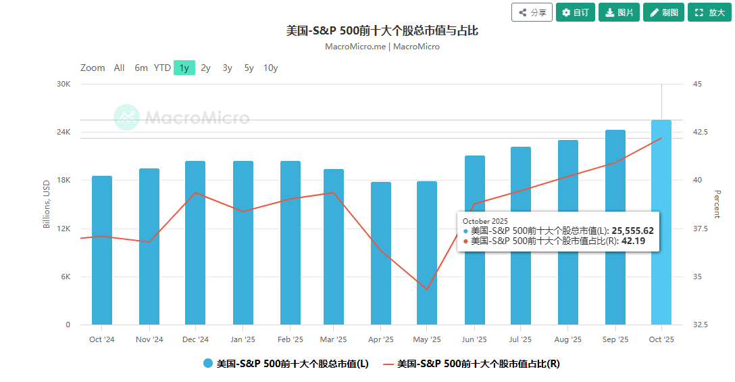The height and width of the screenshot is (382, 735).
Task: Click the pencil icon in 制图 button
Action: click(x=654, y=13)
